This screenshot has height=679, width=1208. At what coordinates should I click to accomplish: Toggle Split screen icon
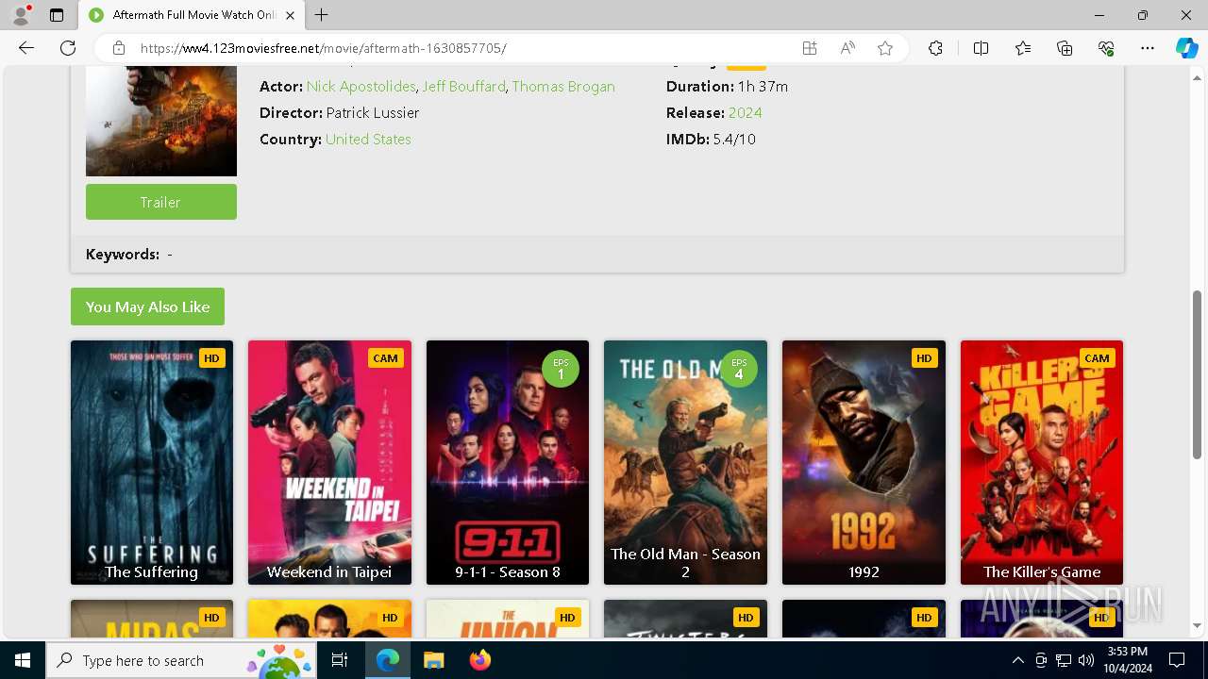tap(981, 48)
